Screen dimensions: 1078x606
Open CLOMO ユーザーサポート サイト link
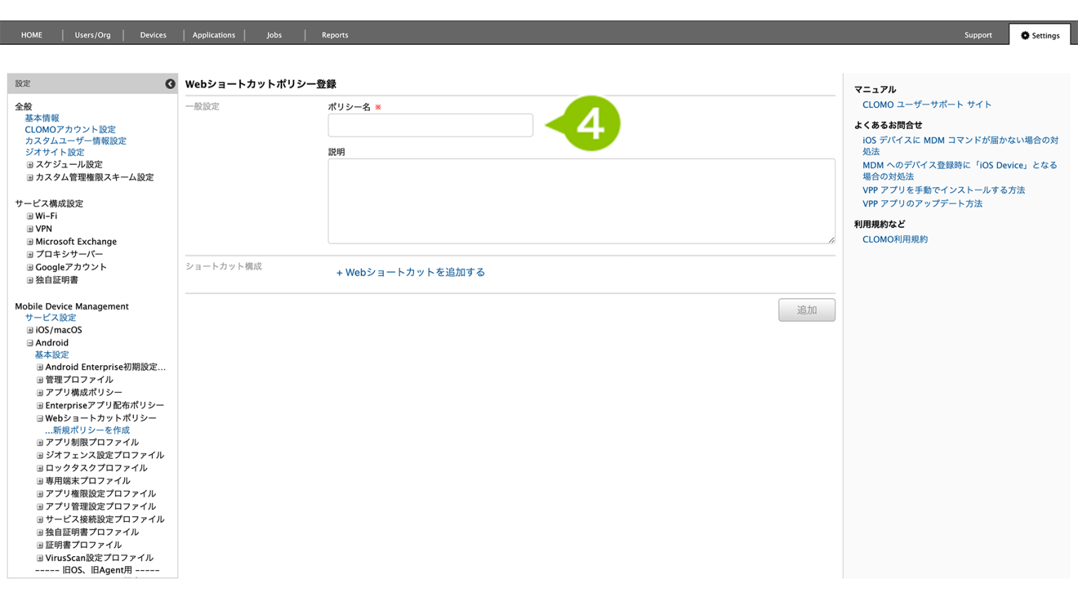click(926, 105)
